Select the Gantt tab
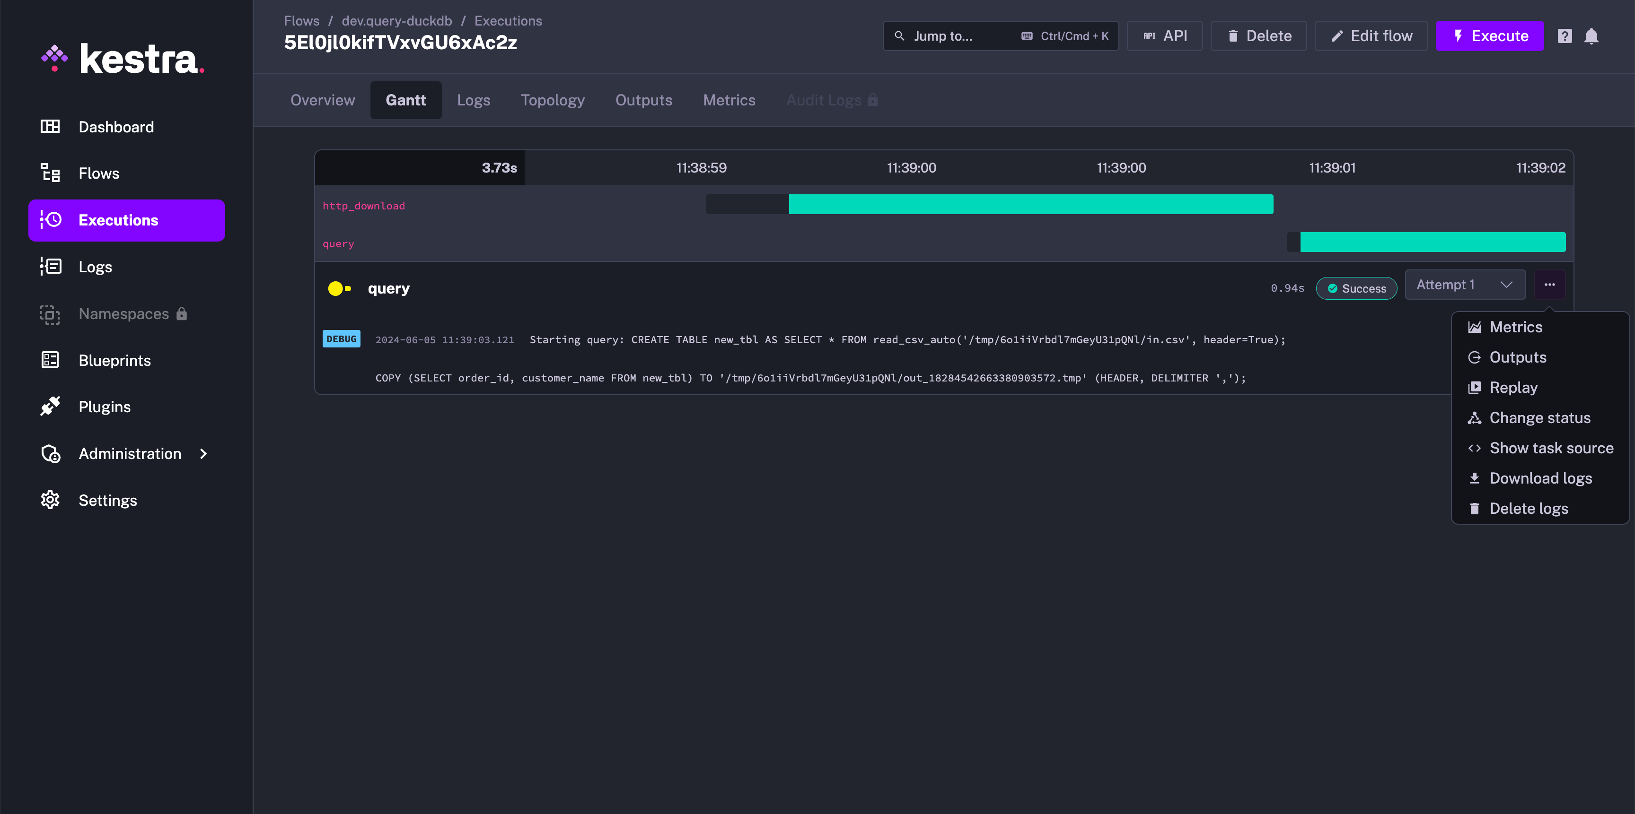1635x814 pixels. [x=405, y=100]
